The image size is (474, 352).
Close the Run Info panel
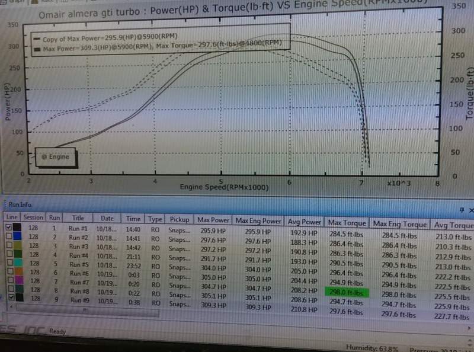470,210
